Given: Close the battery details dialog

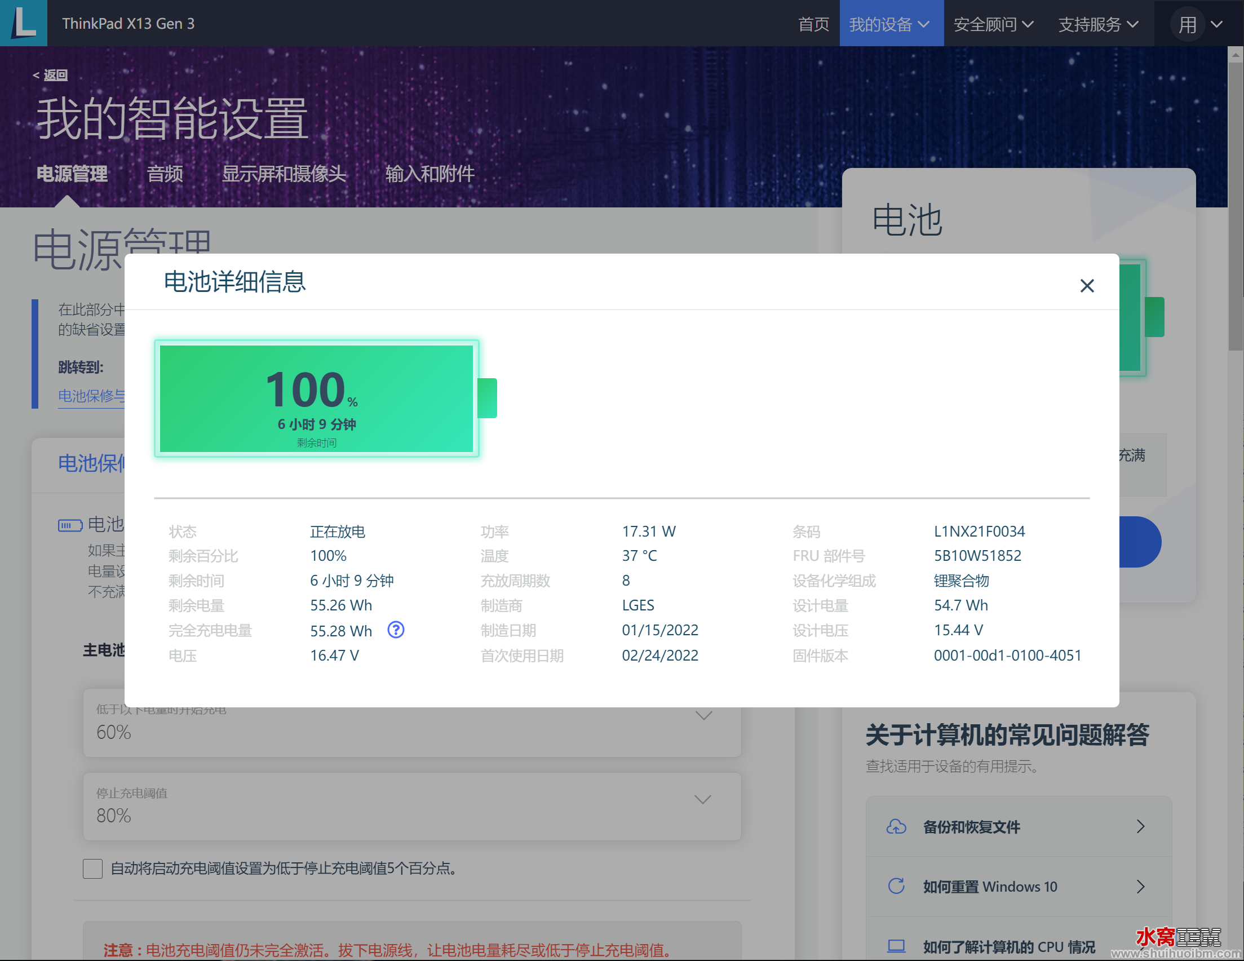Looking at the screenshot, I should point(1087,285).
